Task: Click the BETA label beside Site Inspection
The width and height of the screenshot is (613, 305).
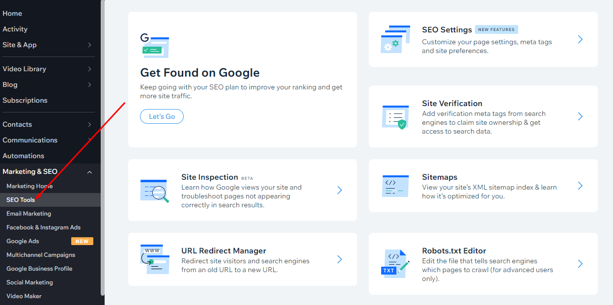Action: [x=247, y=178]
